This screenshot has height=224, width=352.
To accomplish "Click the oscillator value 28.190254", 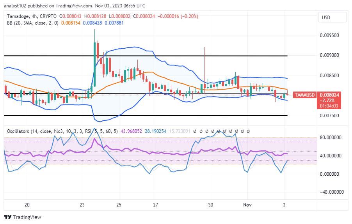I will [x=156, y=131].
